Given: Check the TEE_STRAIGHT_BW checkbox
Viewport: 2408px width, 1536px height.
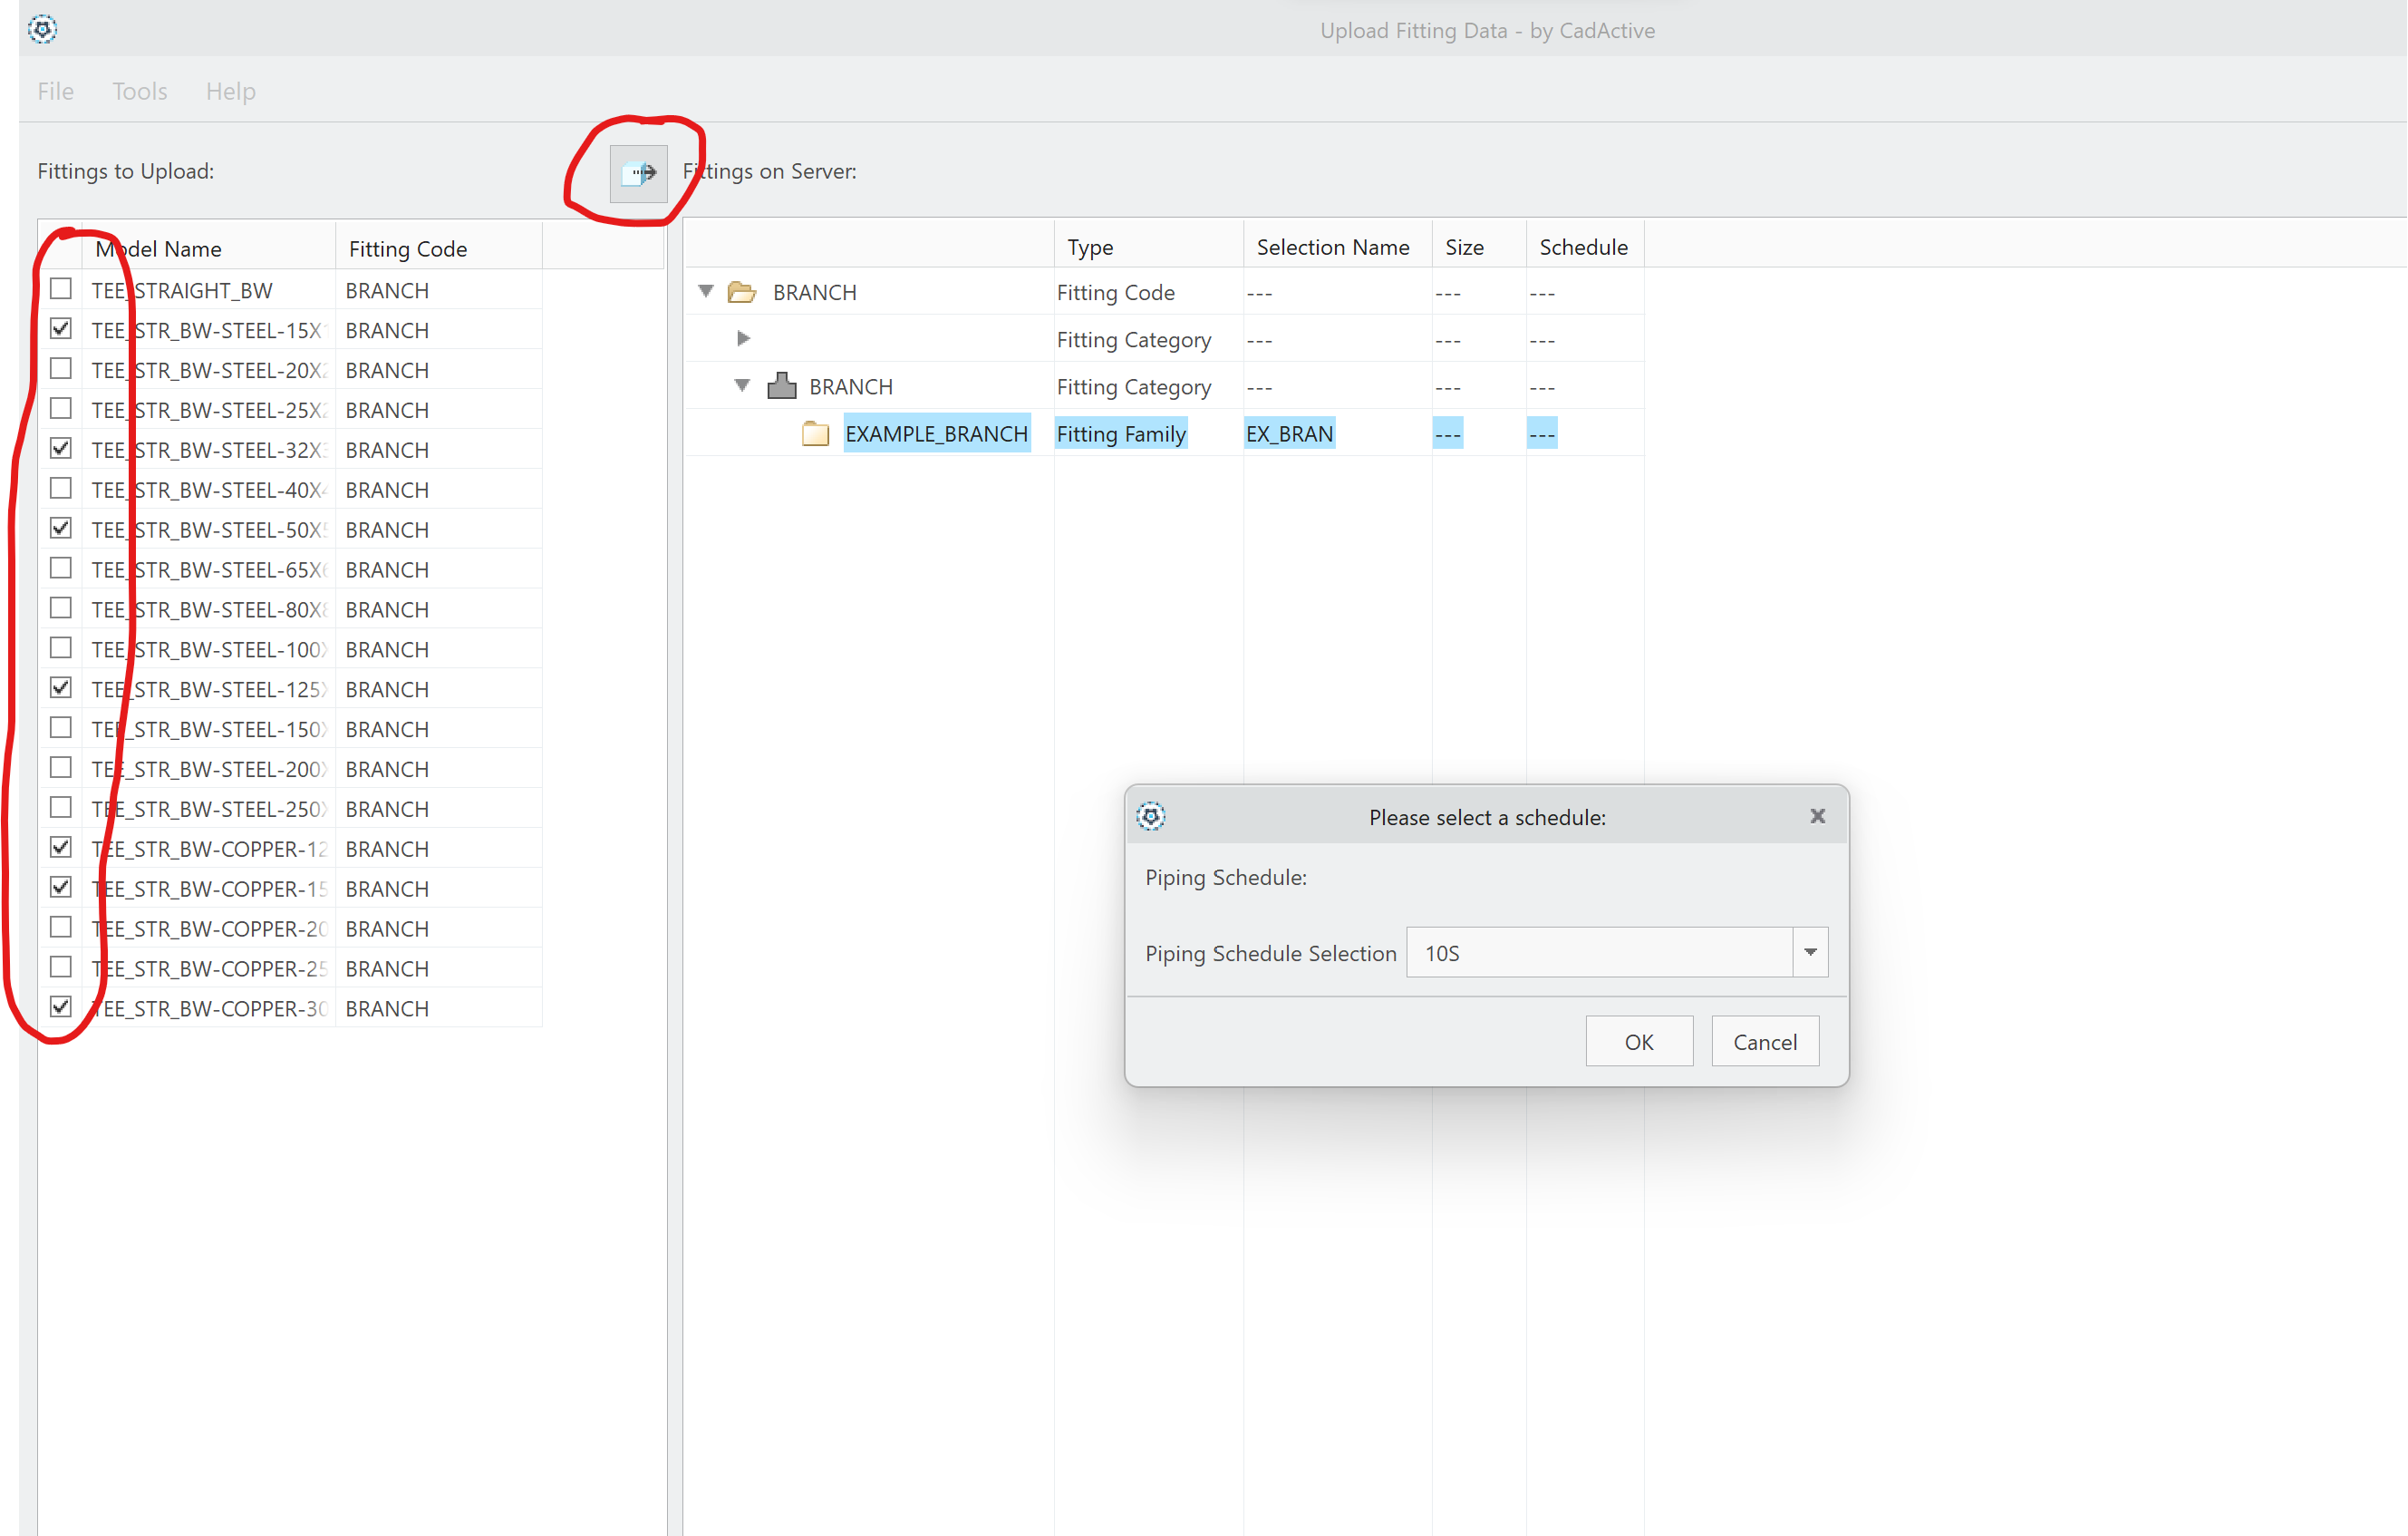Looking at the screenshot, I should coord(61,289).
